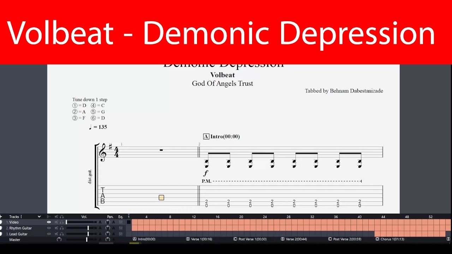Click the Rhythm Guitar instrument icon
The height and width of the screenshot is (254, 452).
tap(1, 228)
